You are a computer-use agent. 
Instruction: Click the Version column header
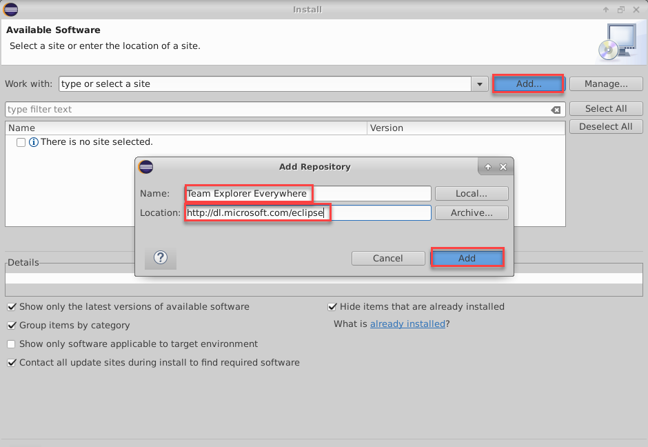coord(466,128)
